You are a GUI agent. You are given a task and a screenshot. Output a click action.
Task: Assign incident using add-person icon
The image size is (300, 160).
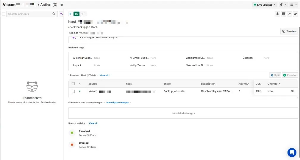[295, 14]
